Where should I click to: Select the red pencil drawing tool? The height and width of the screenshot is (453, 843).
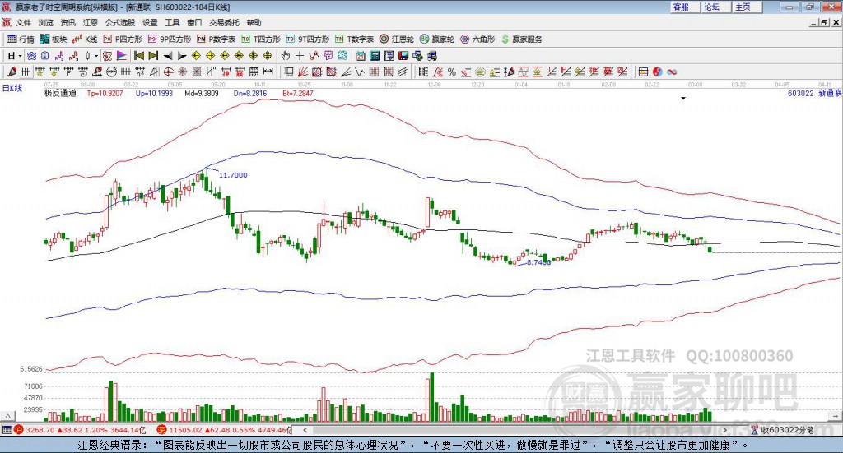point(12,72)
